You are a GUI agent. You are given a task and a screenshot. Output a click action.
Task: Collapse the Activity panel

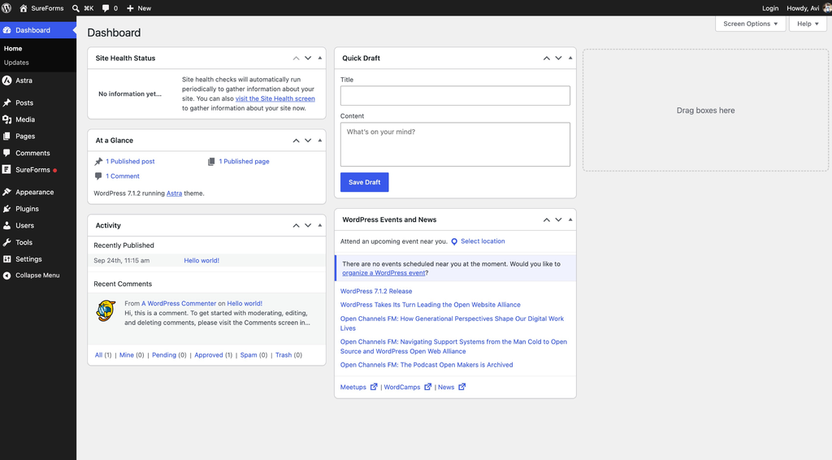(320, 225)
